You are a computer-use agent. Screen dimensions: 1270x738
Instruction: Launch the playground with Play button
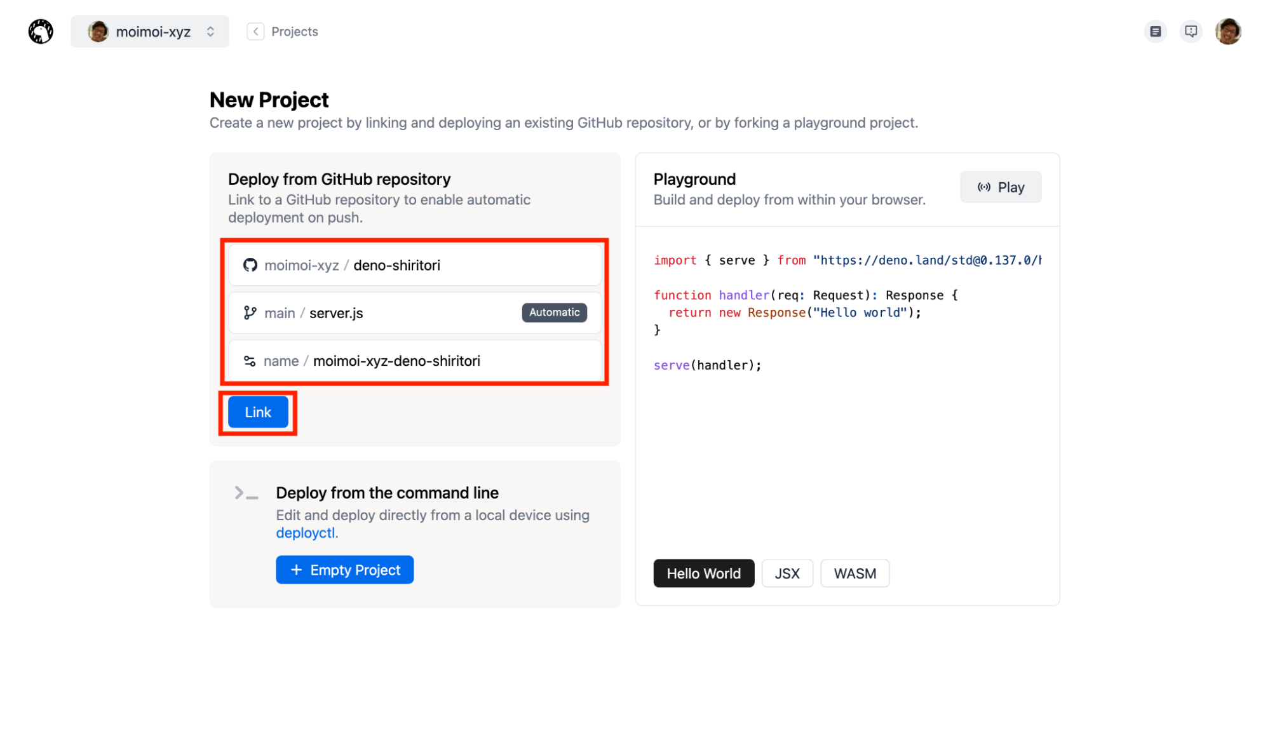click(x=1000, y=187)
